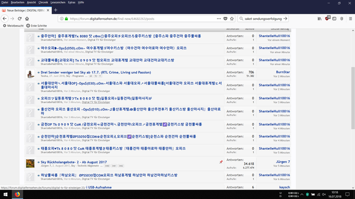Viewport: 355px width, 199px height.
Task: Click scrollbar down arrow
Action: pyautogui.click(x=353, y=187)
